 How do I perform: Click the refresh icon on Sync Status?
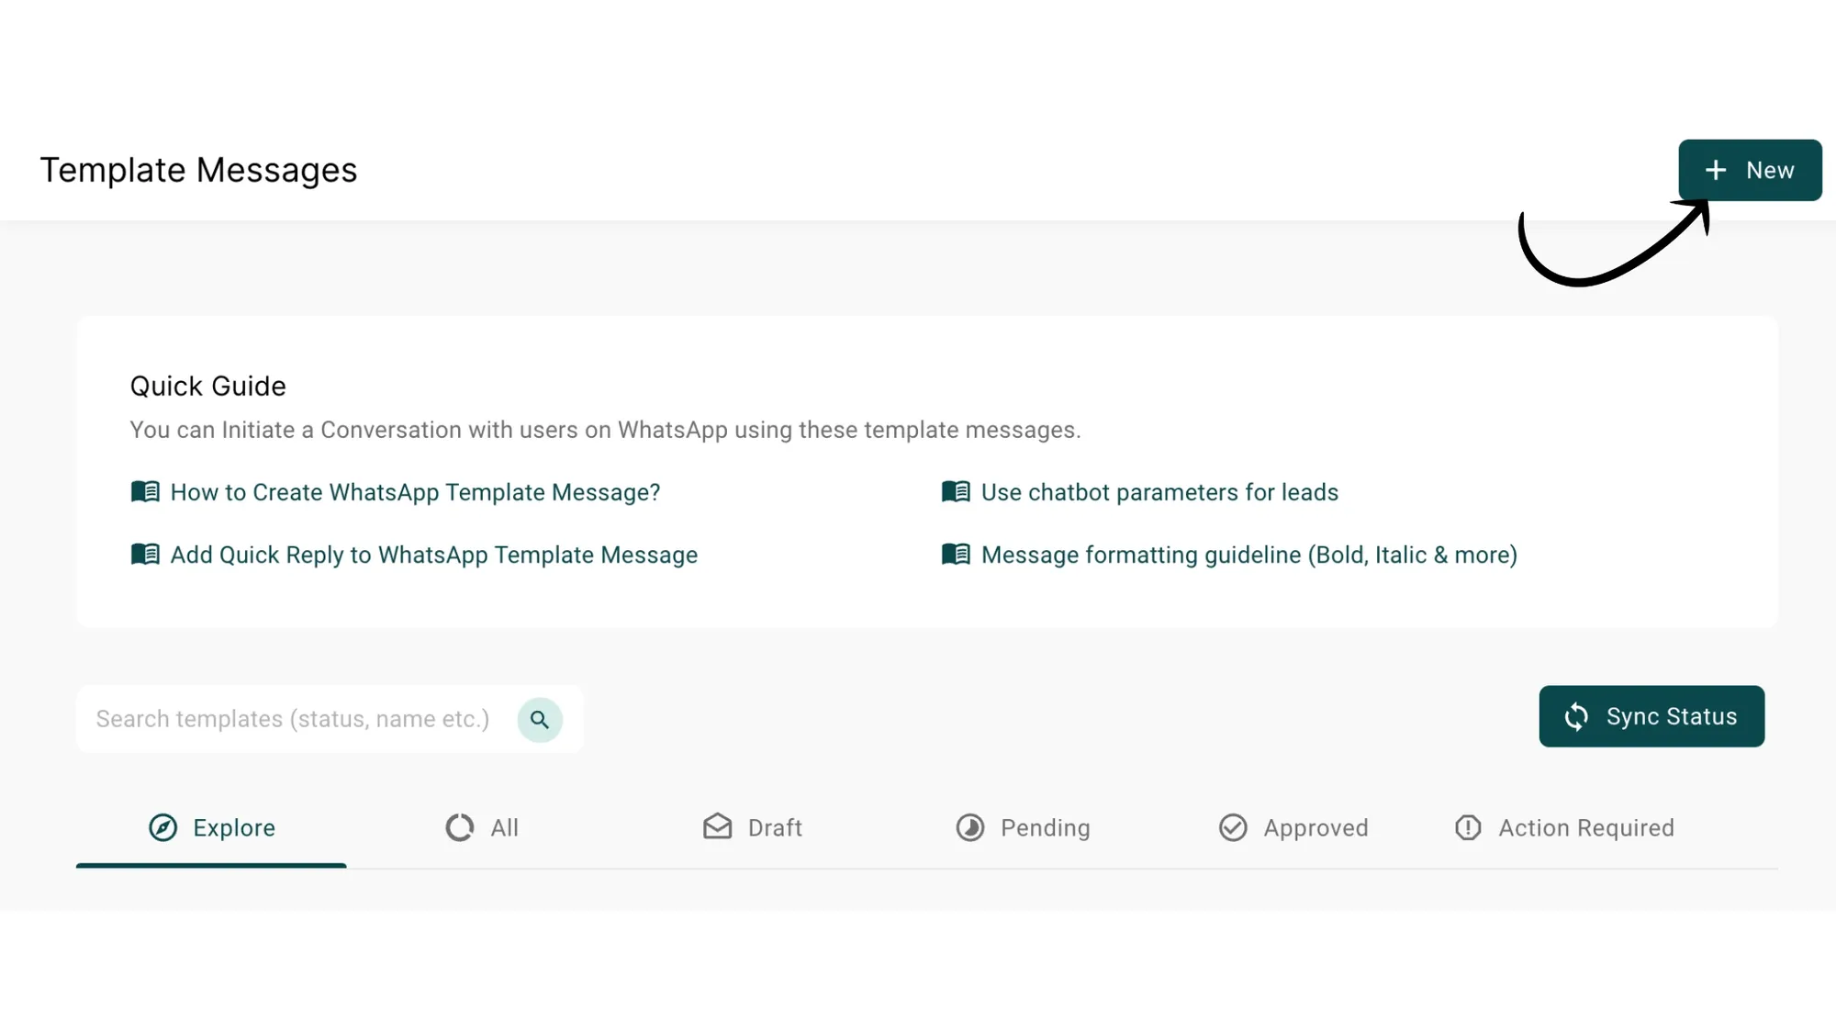(1576, 716)
